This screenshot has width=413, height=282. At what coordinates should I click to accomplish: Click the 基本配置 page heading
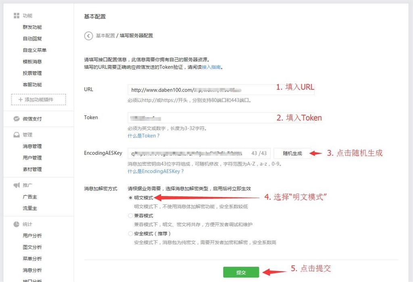95,17
